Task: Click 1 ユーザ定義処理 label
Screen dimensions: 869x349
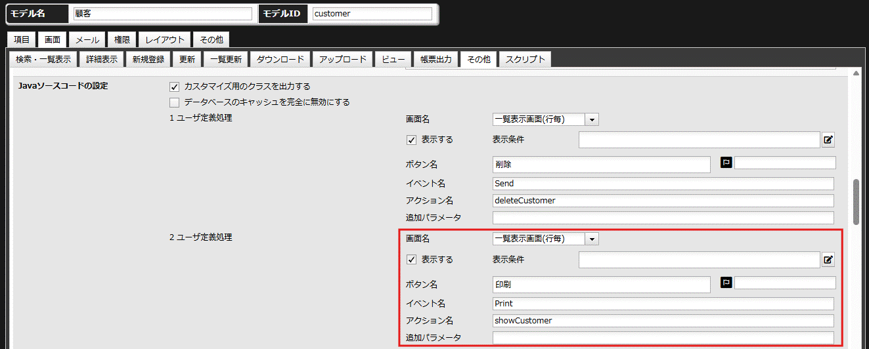Action: pyautogui.click(x=200, y=118)
